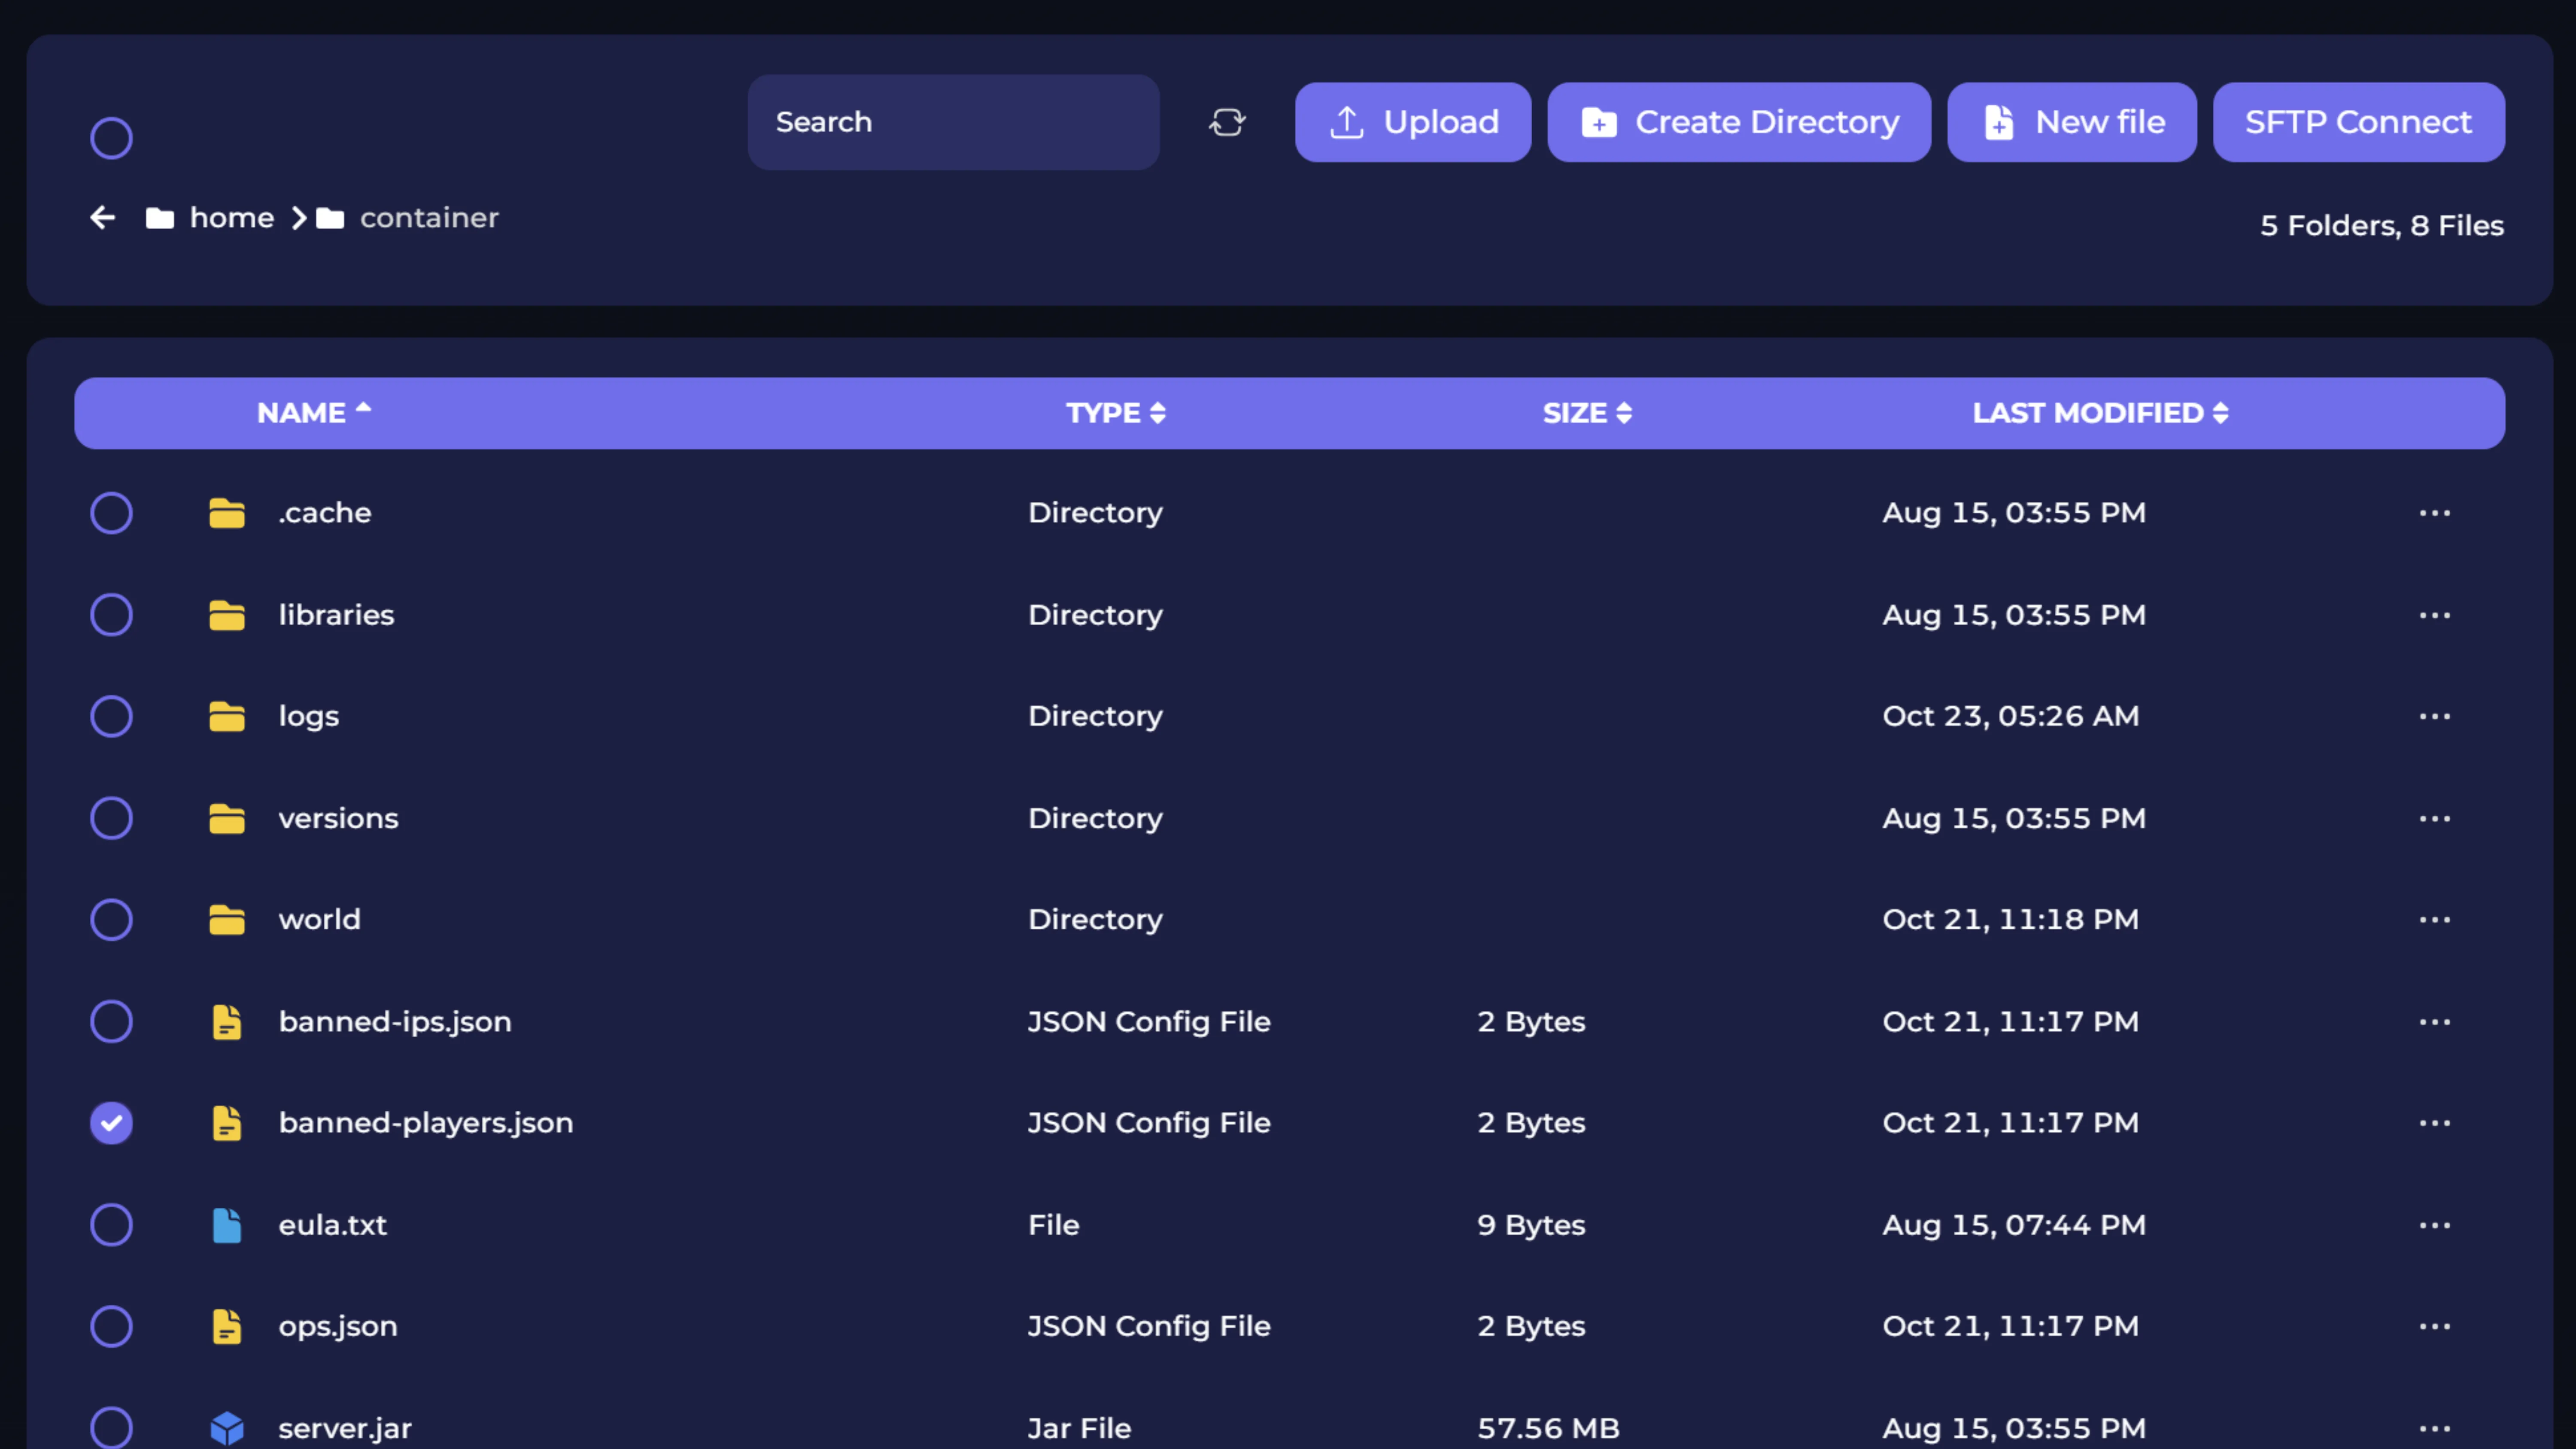Select the eula.txt row checkbox

111,1224
